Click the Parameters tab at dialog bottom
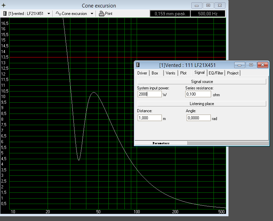This screenshot has width=273, height=221. 161,143
